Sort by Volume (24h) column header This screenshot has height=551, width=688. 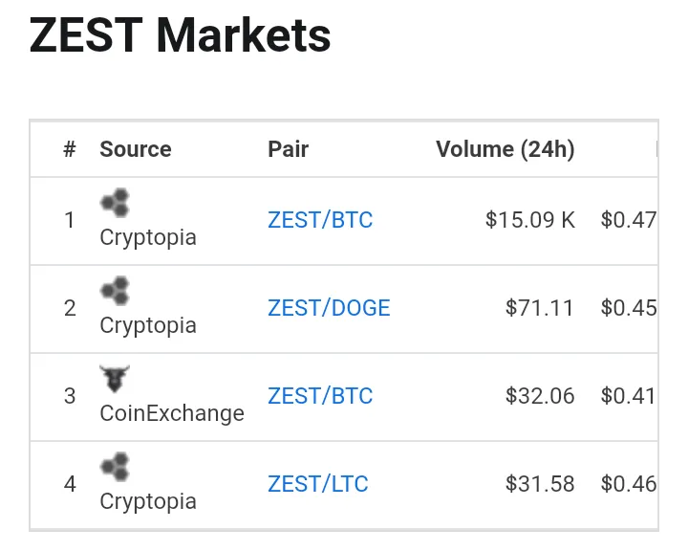(x=505, y=149)
